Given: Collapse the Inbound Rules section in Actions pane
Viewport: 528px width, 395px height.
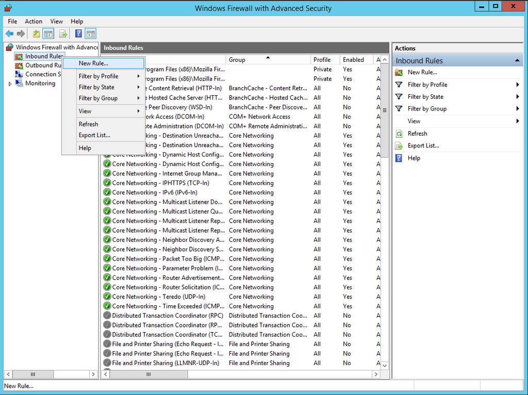Looking at the screenshot, I should pyautogui.click(x=517, y=61).
